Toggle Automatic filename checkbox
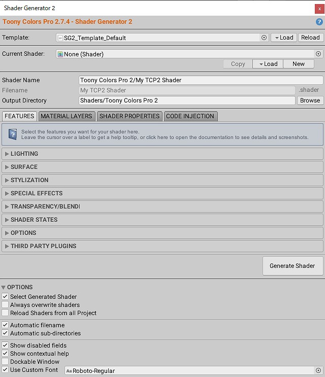The image size is (325, 377). click(x=5, y=325)
